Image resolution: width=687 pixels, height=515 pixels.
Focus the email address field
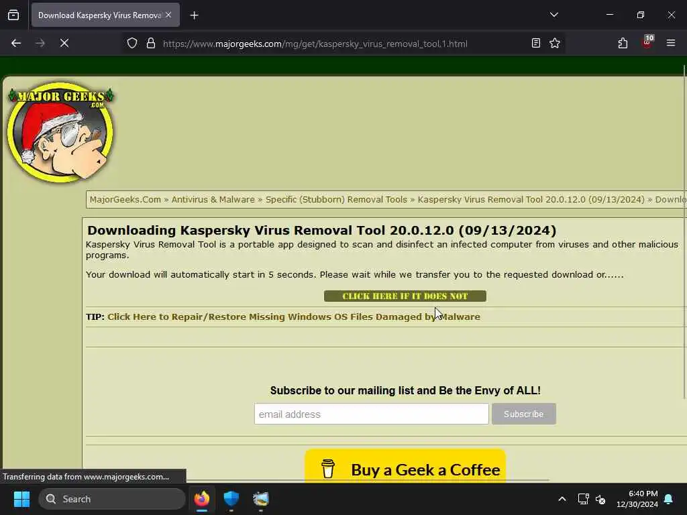[x=371, y=414]
